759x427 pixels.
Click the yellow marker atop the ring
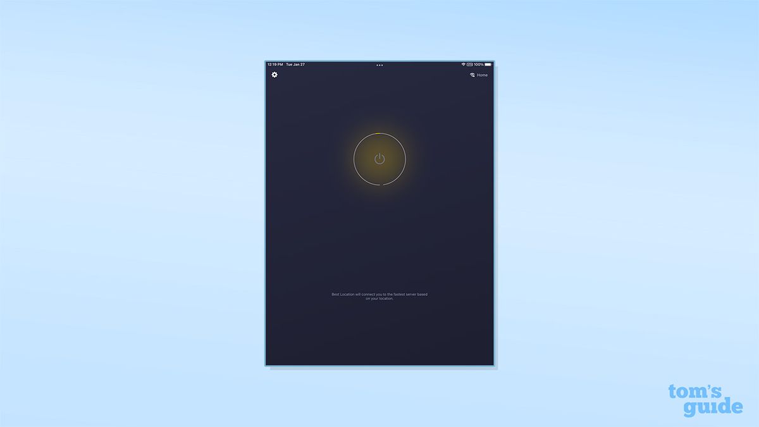coord(378,133)
